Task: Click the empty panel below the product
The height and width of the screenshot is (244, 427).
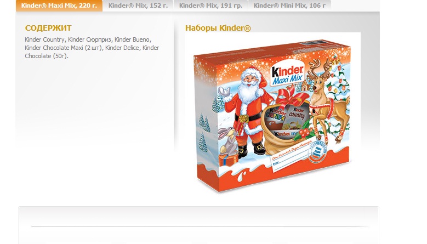Action: pos(198,225)
